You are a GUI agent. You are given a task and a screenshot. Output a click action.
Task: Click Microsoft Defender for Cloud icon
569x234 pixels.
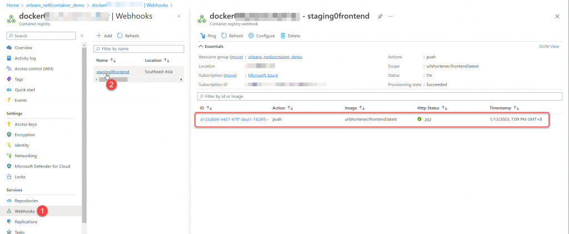point(9,166)
